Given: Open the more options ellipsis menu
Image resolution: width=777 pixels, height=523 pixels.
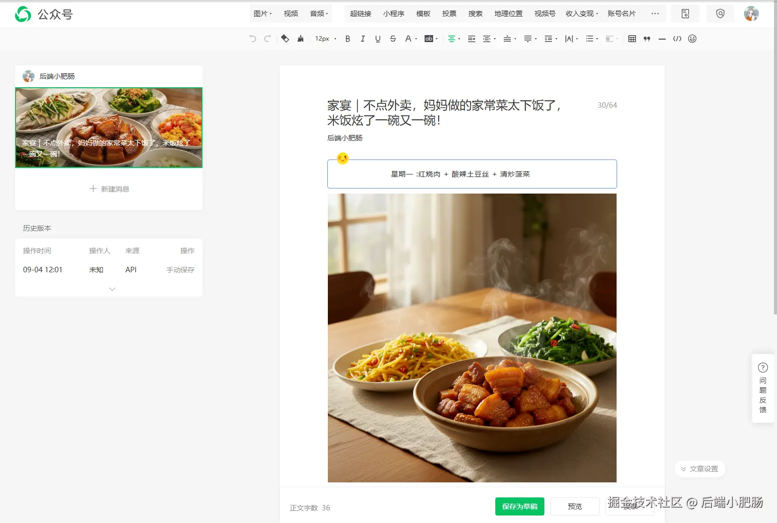Looking at the screenshot, I should tap(655, 14).
